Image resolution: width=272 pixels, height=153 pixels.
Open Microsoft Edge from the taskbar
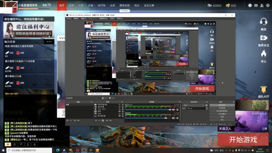click(x=58, y=150)
